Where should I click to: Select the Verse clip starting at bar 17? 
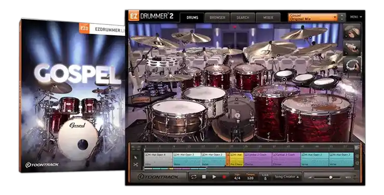pos(213,160)
